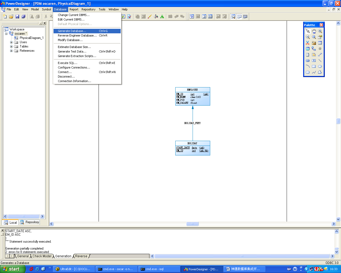Click the horizontal scrollbar thumb below diagram
Viewport: 341px width, 273px height.
point(192,224)
